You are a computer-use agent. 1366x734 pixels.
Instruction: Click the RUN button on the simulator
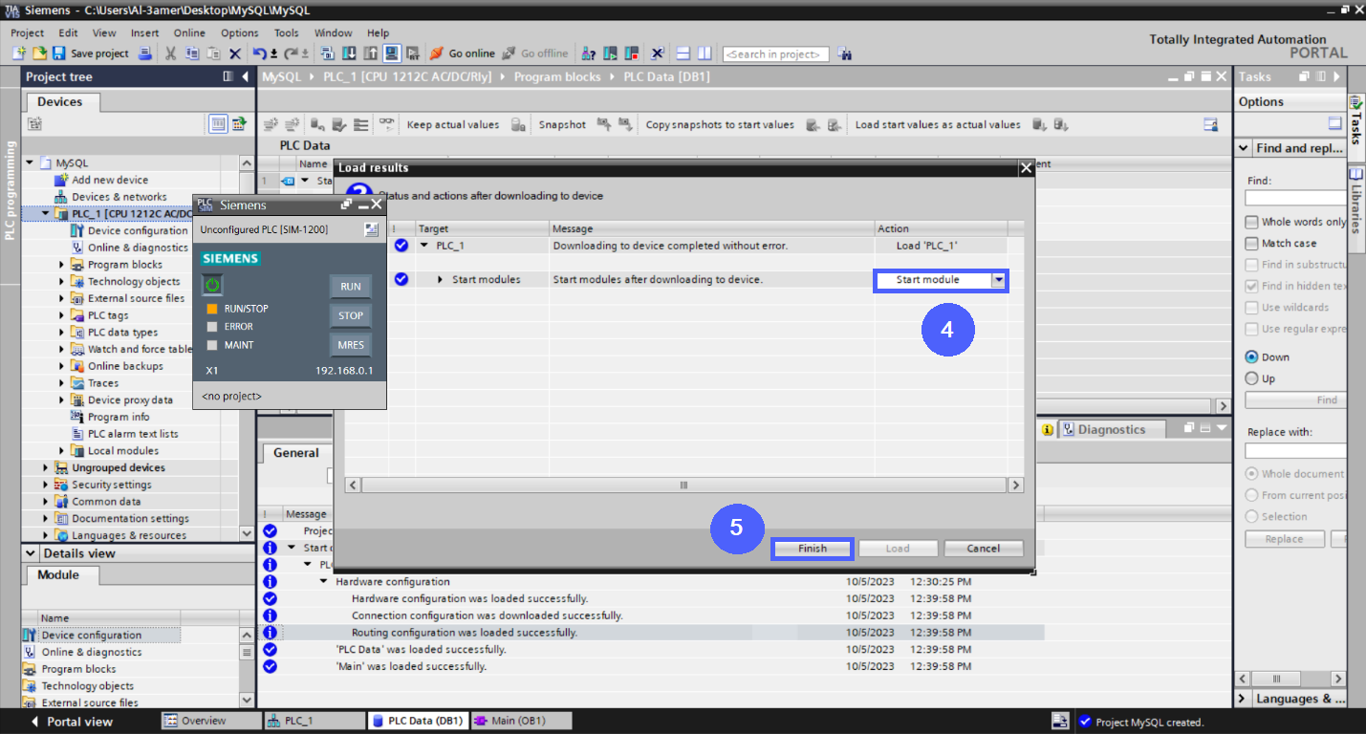click(x=350, y=286)
